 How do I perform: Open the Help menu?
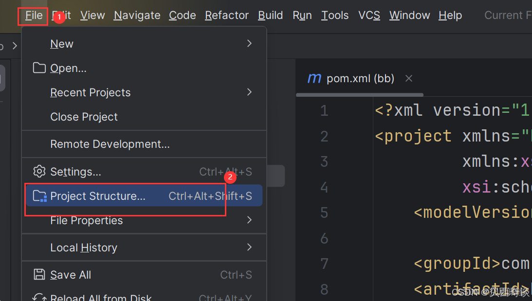point(450,15)
